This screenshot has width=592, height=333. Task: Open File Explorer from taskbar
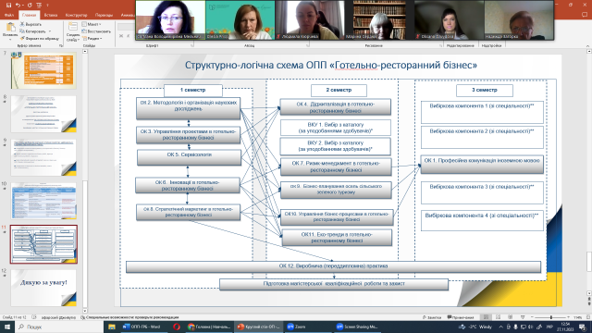pyautogui.click(x=112, y=327)
